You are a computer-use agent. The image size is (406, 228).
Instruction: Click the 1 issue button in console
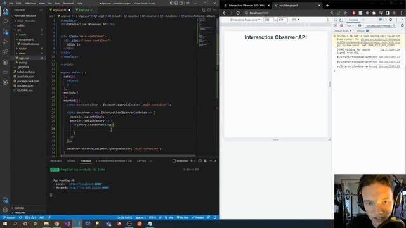pos(363,31)
